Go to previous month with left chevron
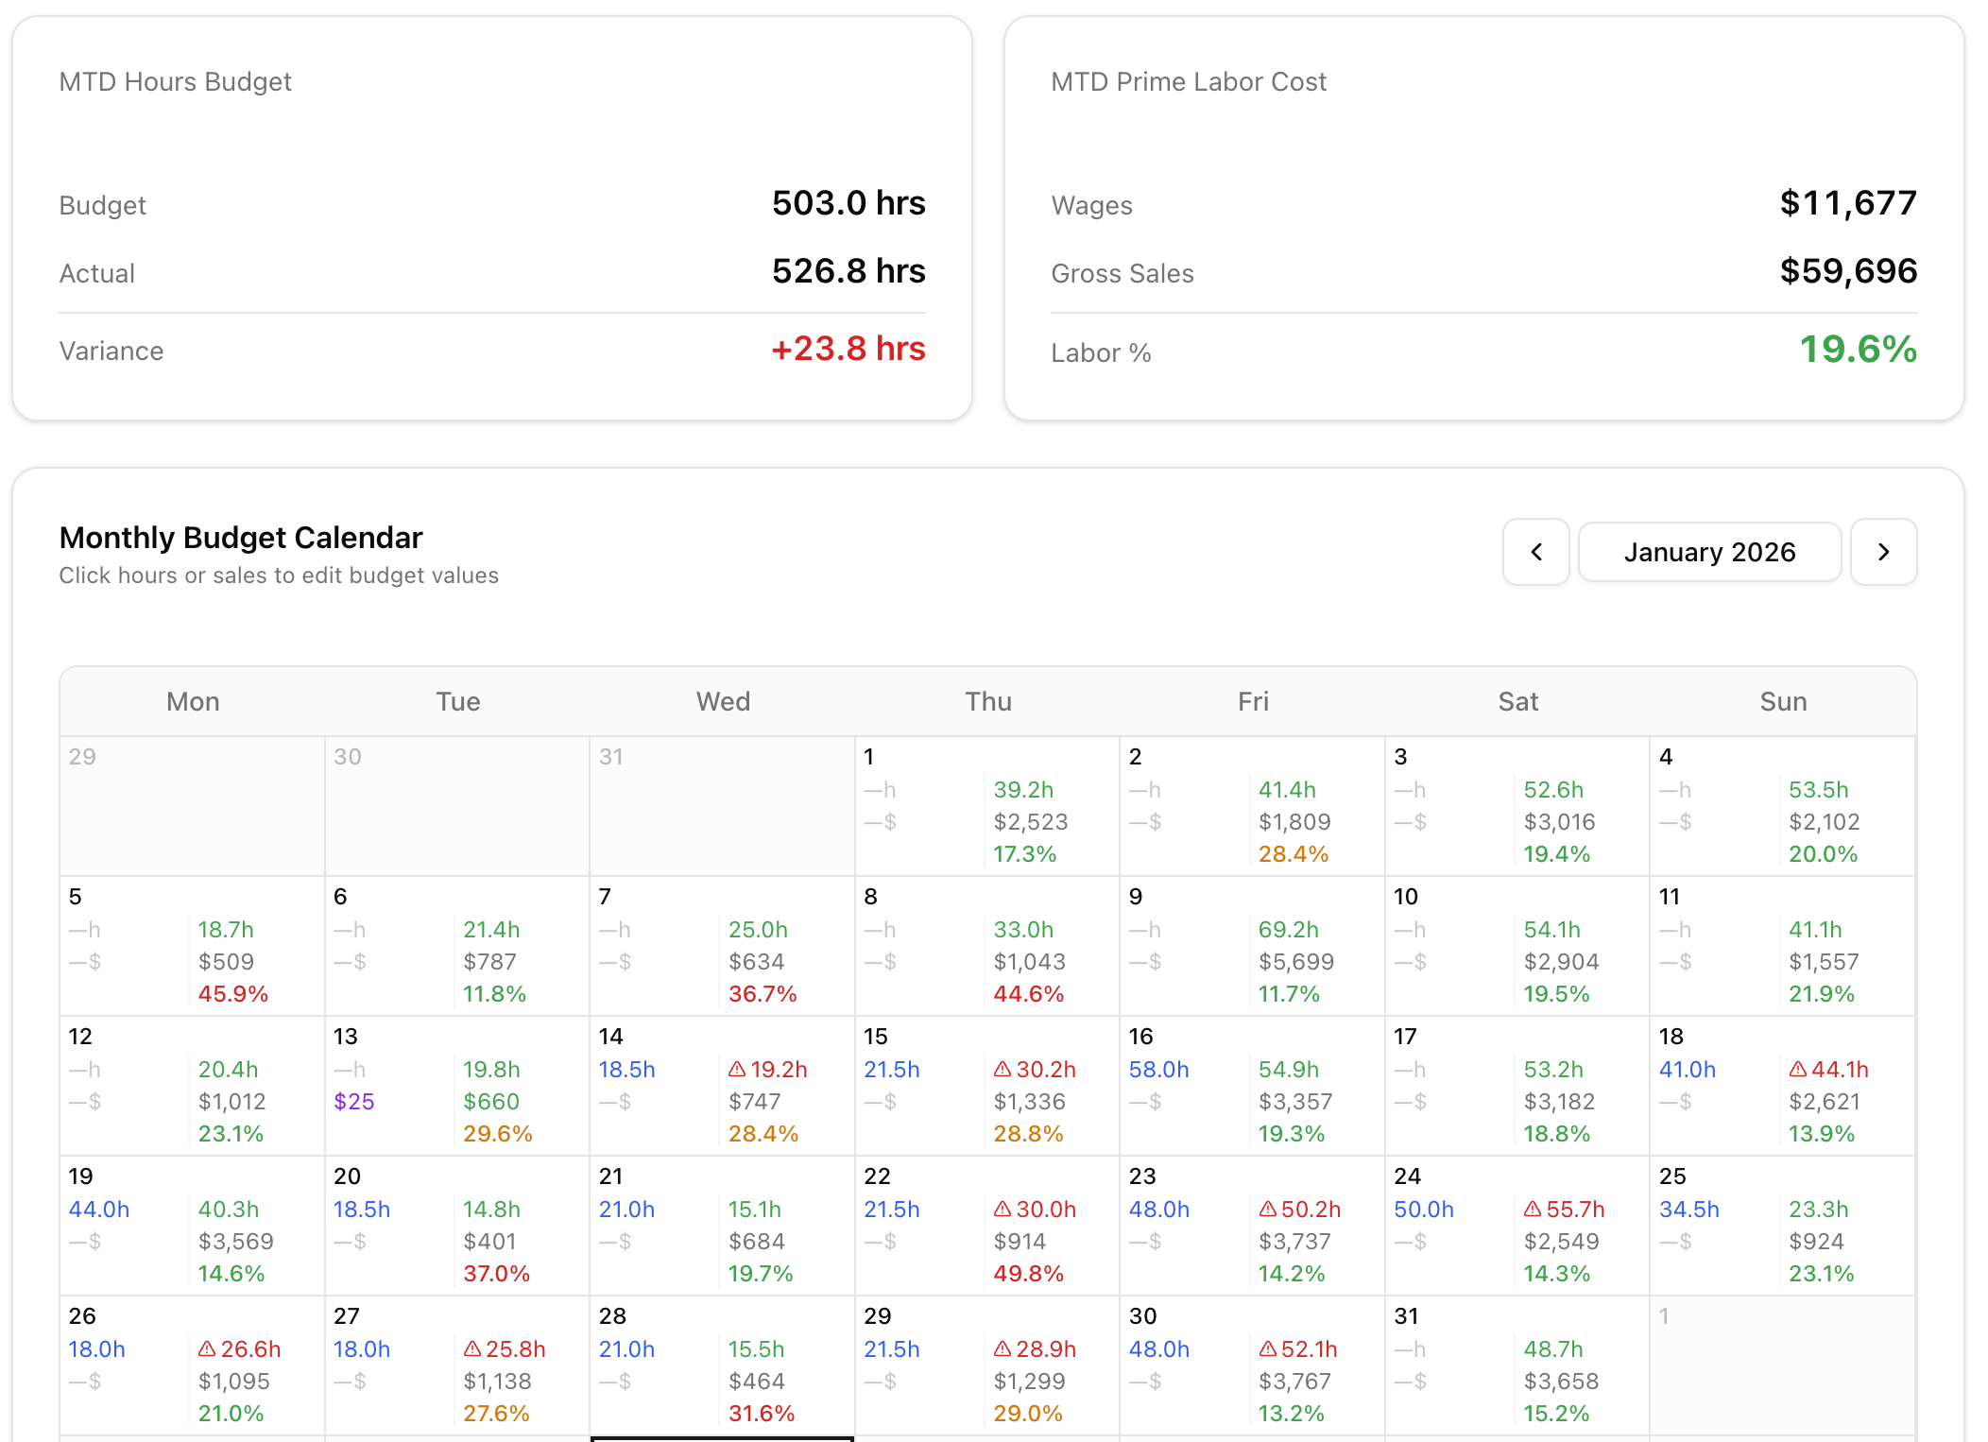The width and height of the screenshot is (1988, 1442). [x=1535, y=552]
